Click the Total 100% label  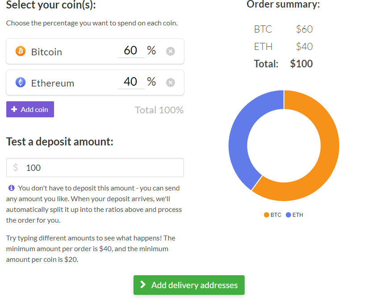159,110
